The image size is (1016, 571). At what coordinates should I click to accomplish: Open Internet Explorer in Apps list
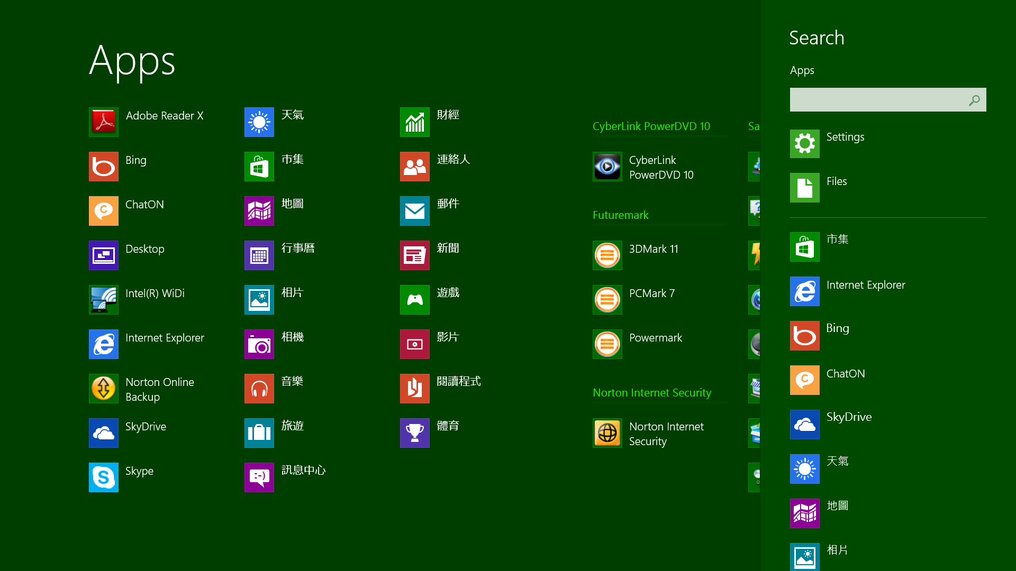tap(103, 344)
